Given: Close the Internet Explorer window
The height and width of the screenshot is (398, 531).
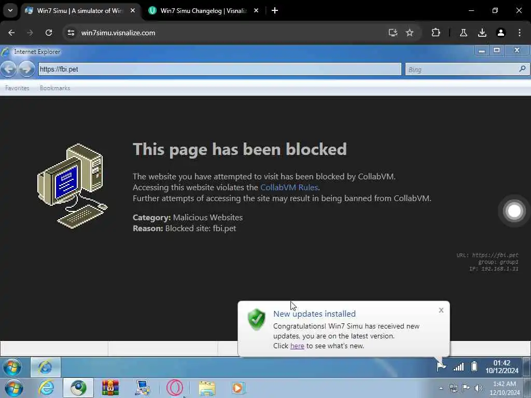Looking at the screenshot, I should (517, 50).
